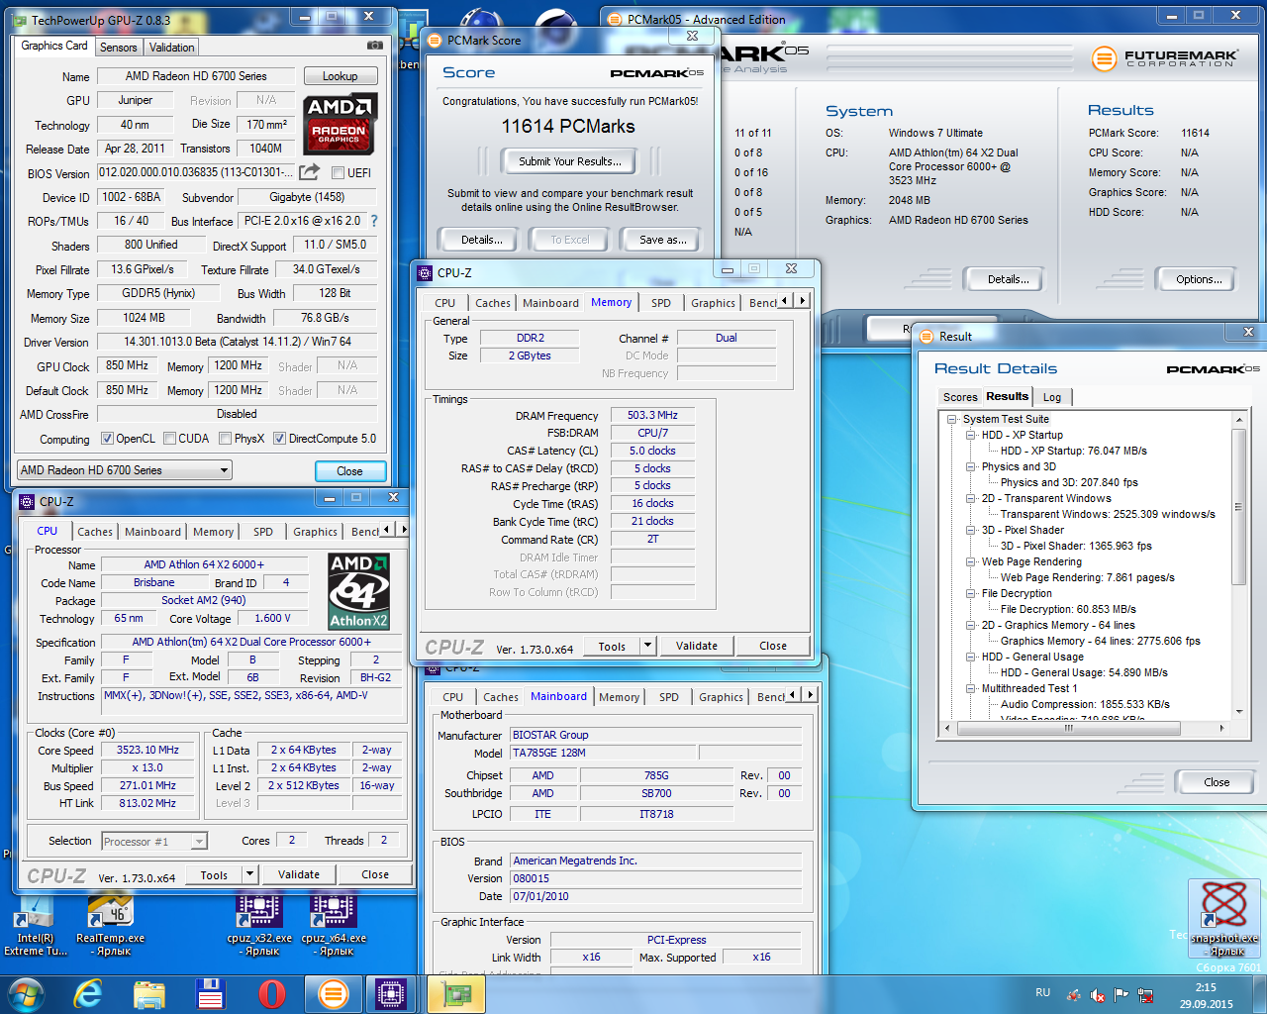Click the Bus Interface question mark icon

pos(374,221)
